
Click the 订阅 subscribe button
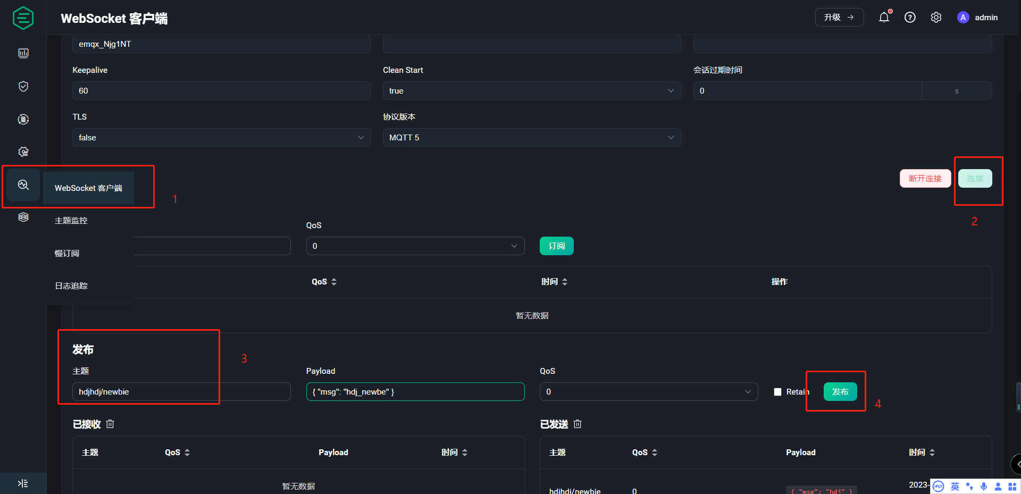[557, 246]
